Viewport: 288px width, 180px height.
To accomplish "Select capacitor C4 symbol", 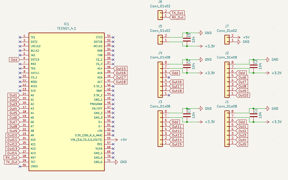I will point(187,66).
